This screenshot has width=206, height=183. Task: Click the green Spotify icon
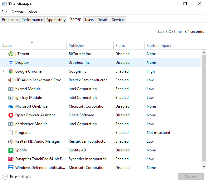pyautogui.click(x=11, y=150)
